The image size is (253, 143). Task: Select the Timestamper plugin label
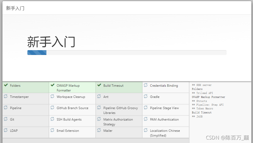pos(19,97)
